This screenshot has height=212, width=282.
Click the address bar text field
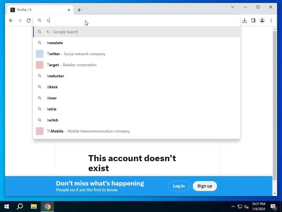[137, 20]
